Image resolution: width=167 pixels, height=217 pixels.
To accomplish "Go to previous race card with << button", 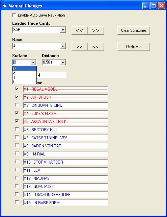I will pyautogui.click(x=80, y=30).
